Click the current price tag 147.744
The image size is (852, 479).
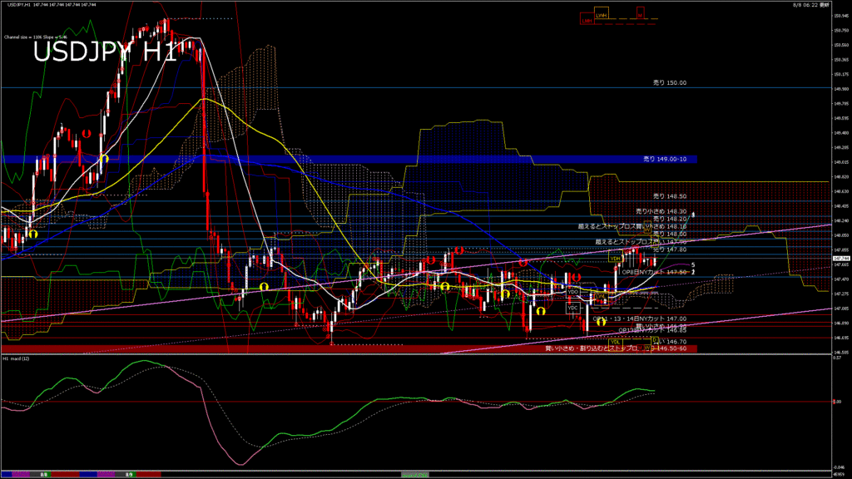841,259
